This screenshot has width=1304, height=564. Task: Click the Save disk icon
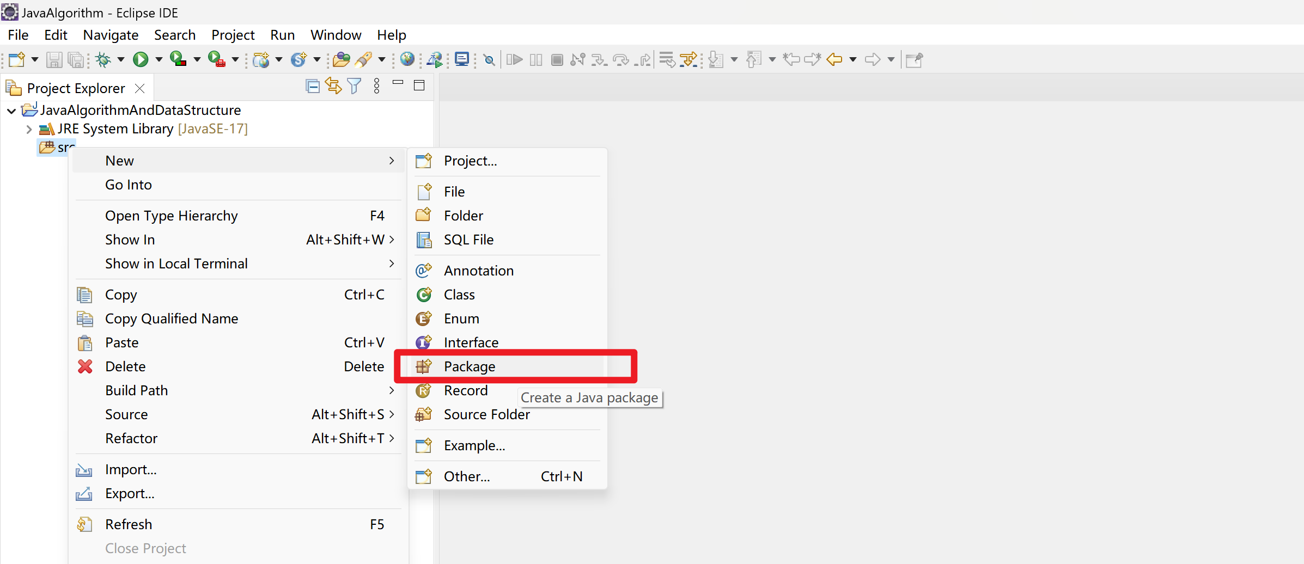54,59
